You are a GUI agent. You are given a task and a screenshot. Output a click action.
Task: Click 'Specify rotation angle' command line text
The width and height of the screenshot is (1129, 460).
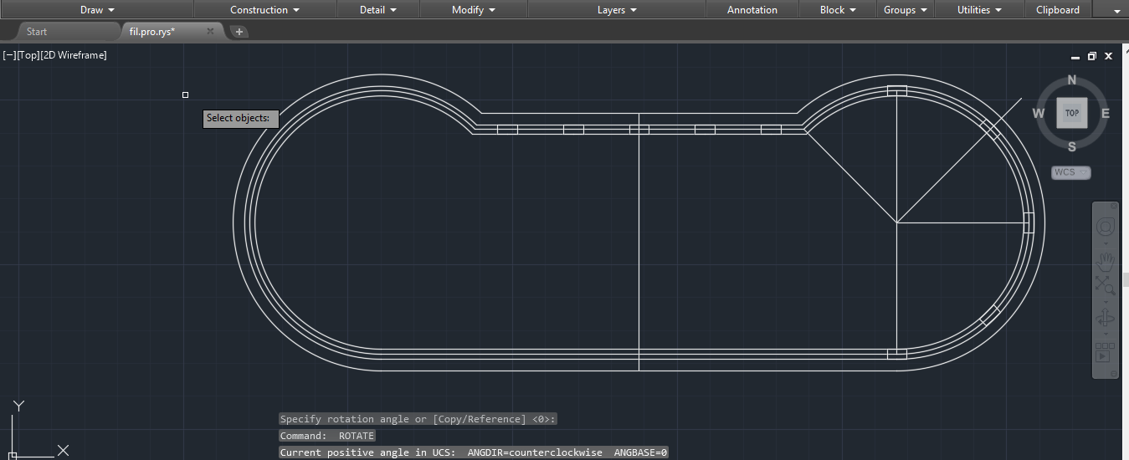(418, 419)
